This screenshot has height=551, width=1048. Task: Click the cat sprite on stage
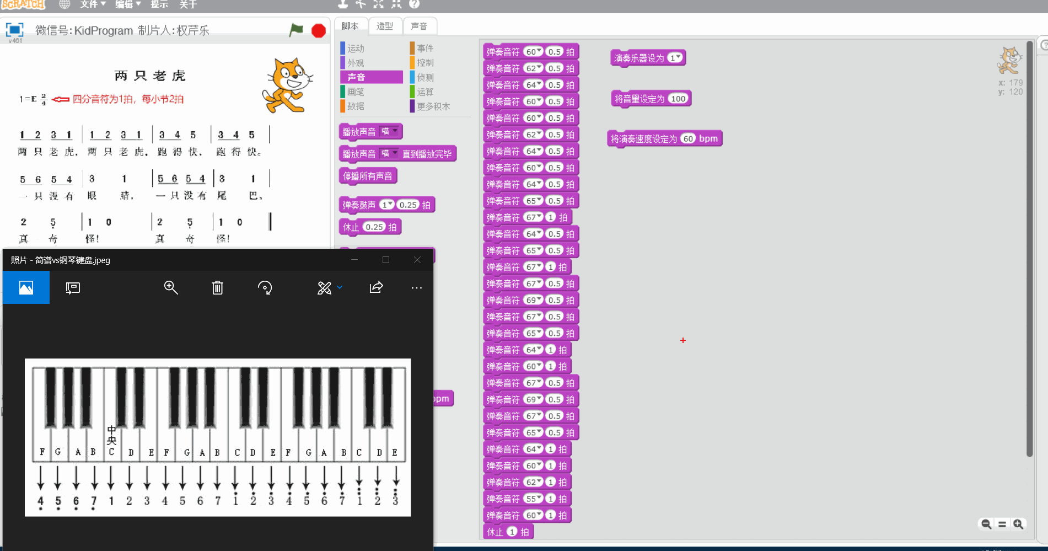[x=287, y=85]
